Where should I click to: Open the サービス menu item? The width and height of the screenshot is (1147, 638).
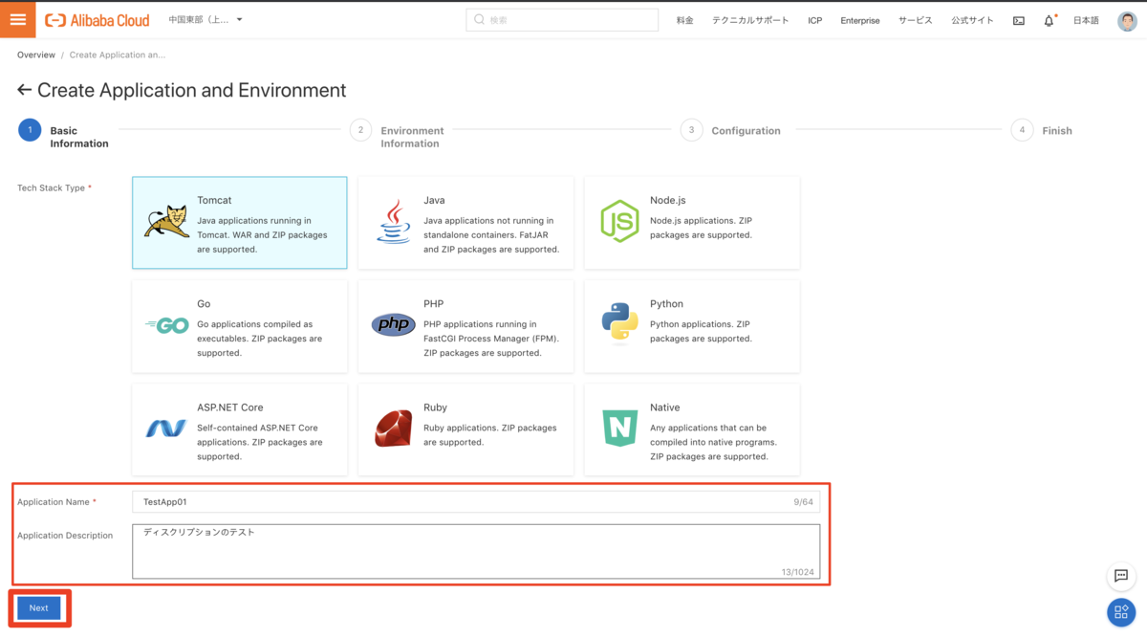click(x=915, y=20)
